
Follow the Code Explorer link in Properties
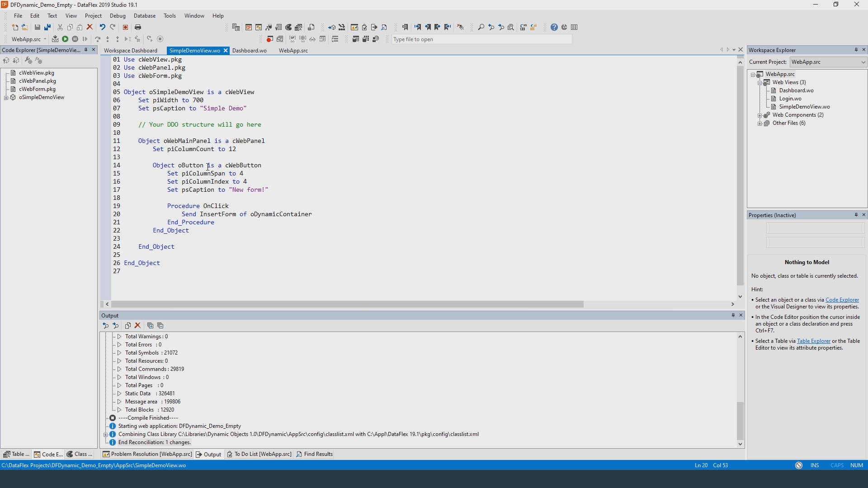pos(842,300)
